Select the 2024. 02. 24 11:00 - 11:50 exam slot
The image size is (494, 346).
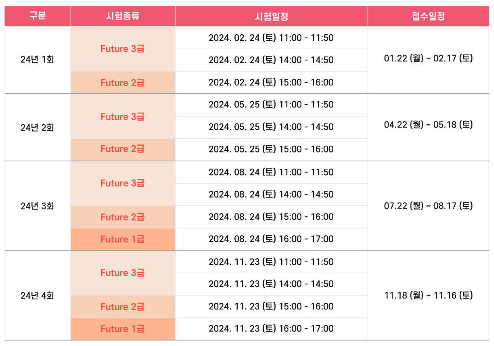coord(271,38)
